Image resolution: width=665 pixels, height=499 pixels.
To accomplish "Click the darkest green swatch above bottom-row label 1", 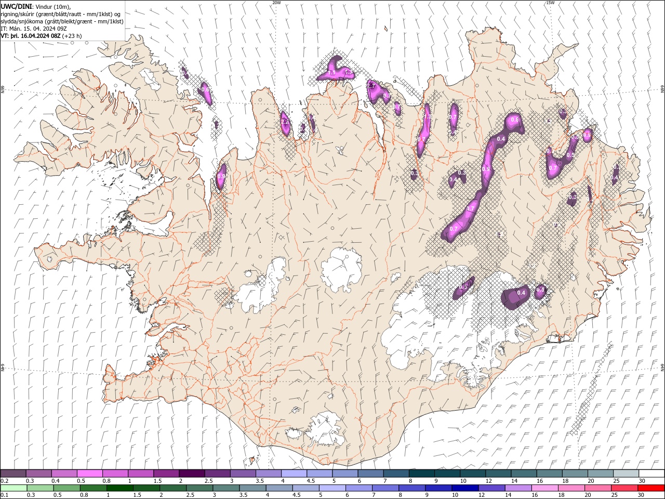I will click(120, 488).
